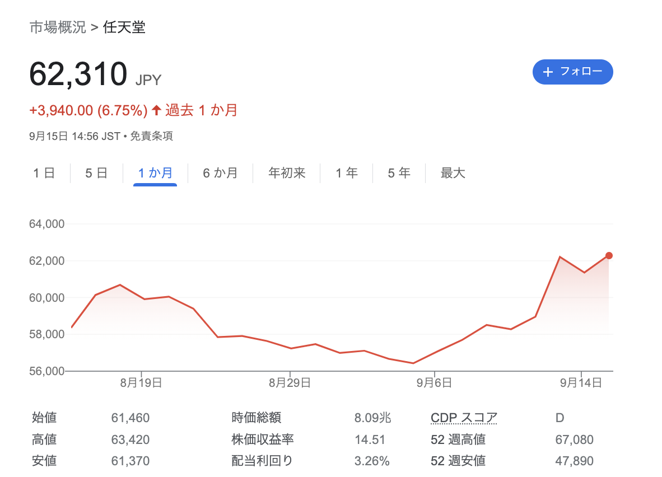
Task: Select the 最大 maximum range tab
Action: 453,173
